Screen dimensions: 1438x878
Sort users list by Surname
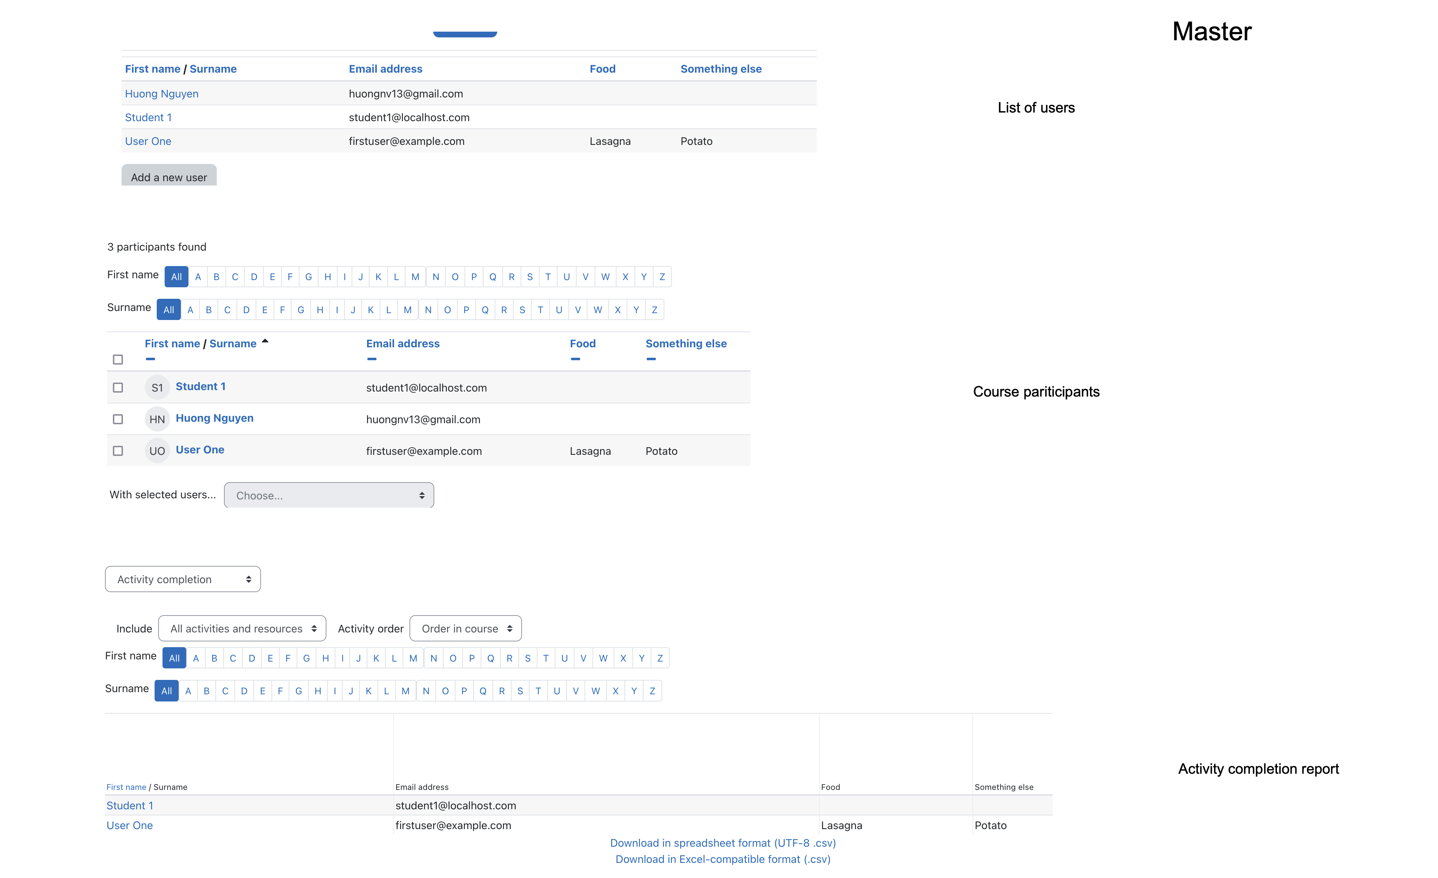tap(213, 69)
